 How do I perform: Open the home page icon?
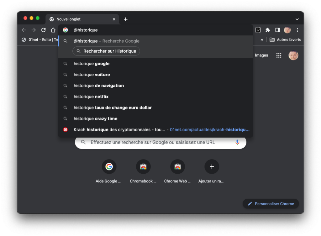(53, 30)
